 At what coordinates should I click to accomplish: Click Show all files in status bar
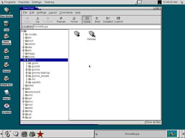[153, 122]
